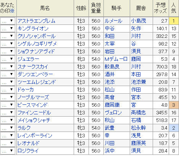The width and height of the screenshot is (179, 156).
Task: Open mark dropdown for ラルク
Action: coord(8,128)
